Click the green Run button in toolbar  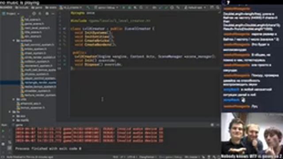point(124,8)
